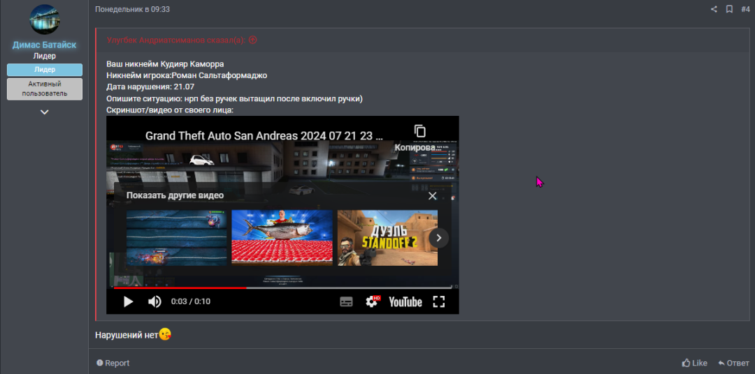Image resolution: width=755 pixels, height=374 pixels.
Task: Click the blue Лидер badge
Action: [x=44, y=70]
